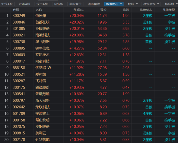The height and width of the screenshot is (143, 178).
Task: Select the 首都在线 stock name
Action: coord(42,22)
